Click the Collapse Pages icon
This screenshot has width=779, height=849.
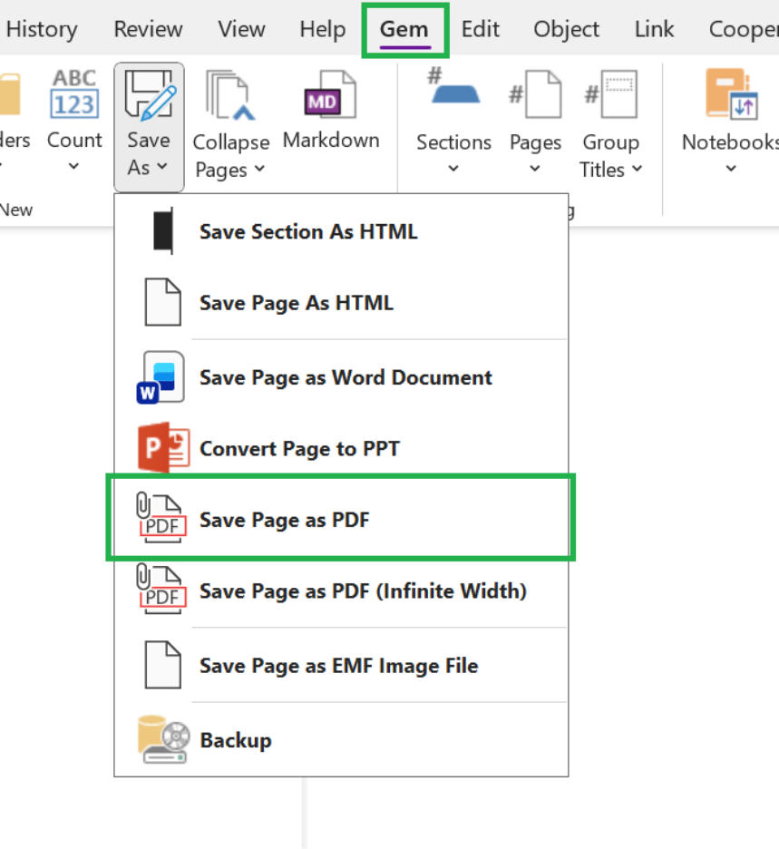point(230,95)
